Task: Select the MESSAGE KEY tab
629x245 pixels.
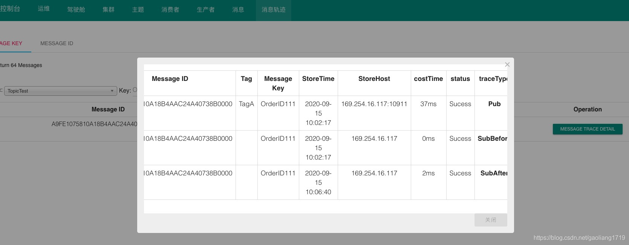Action: click(11, 43)
